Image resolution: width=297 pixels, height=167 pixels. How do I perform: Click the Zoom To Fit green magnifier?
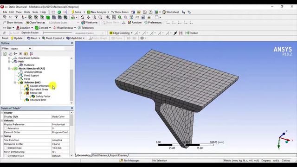coord(120,17)
